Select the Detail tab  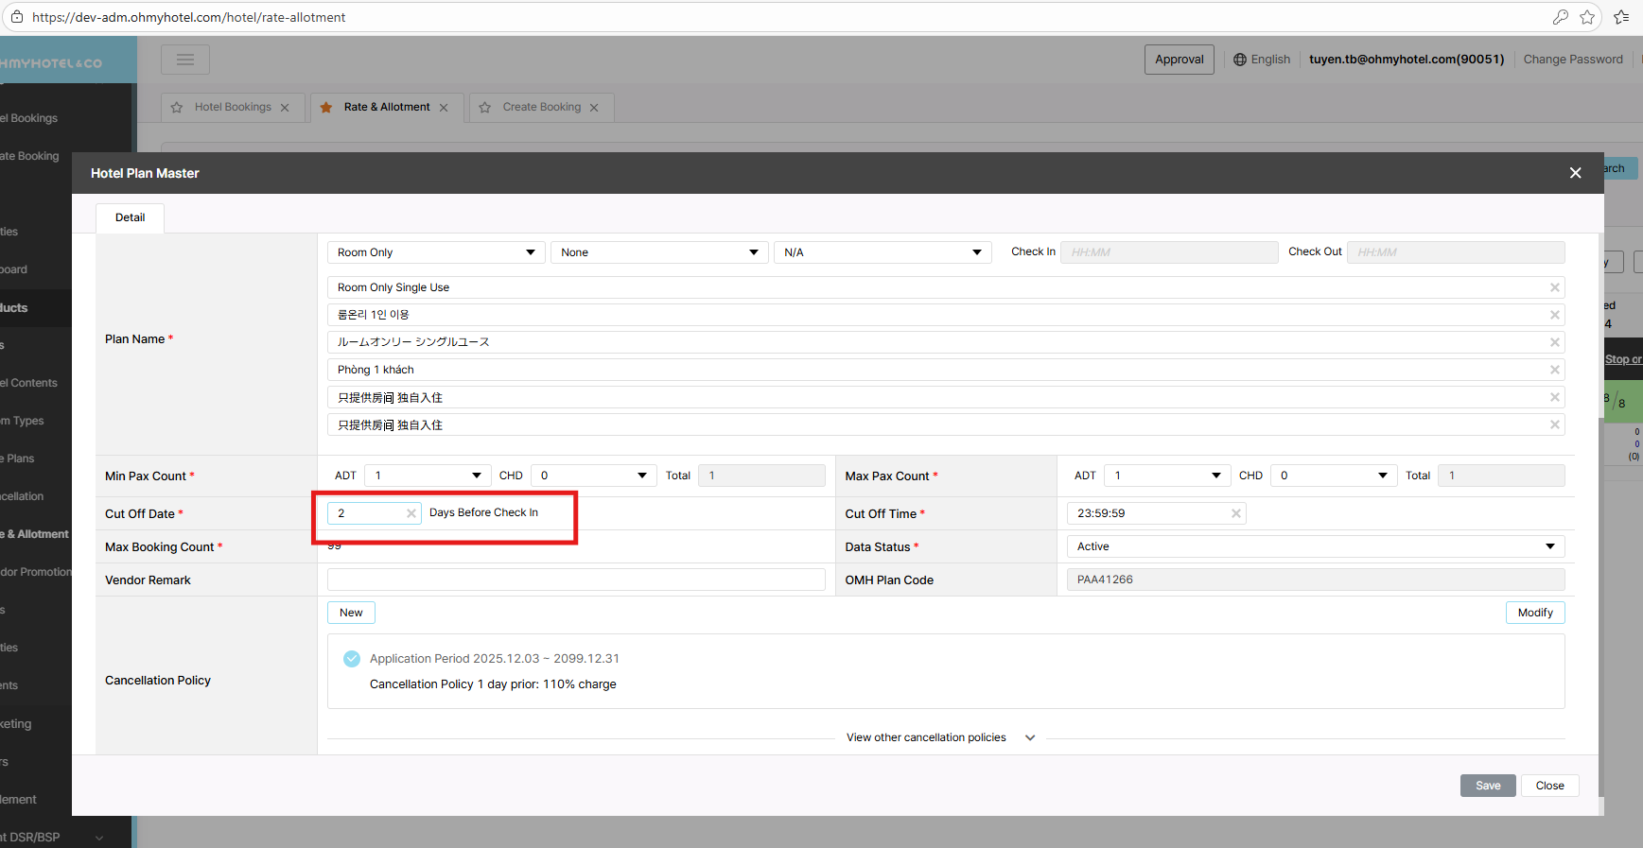(x=130, y=217)
